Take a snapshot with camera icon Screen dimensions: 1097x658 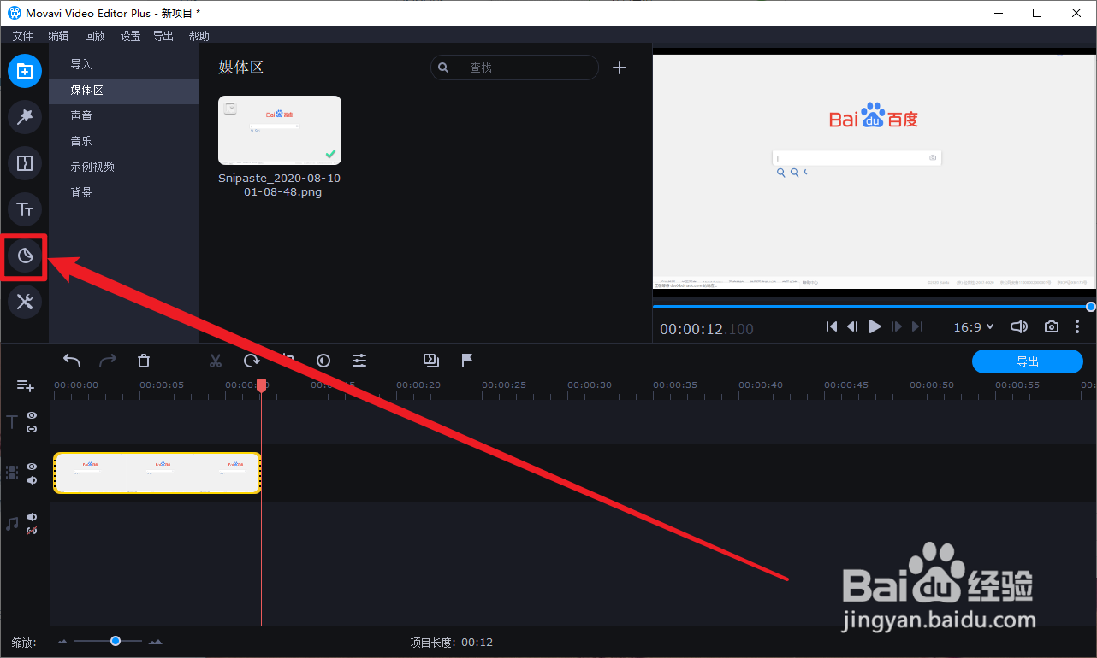point(1051,326)
